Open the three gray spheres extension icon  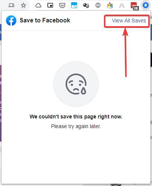coord(86,6)
